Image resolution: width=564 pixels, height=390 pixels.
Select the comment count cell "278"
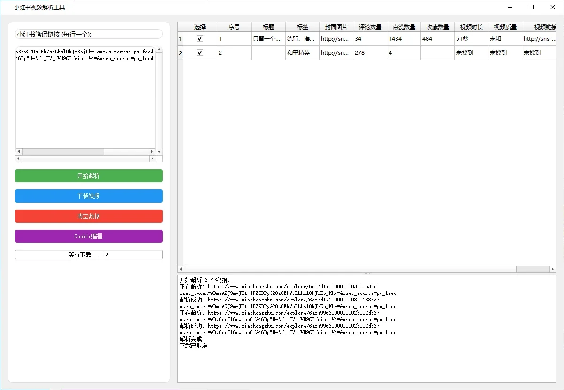(x=370, y=53)
